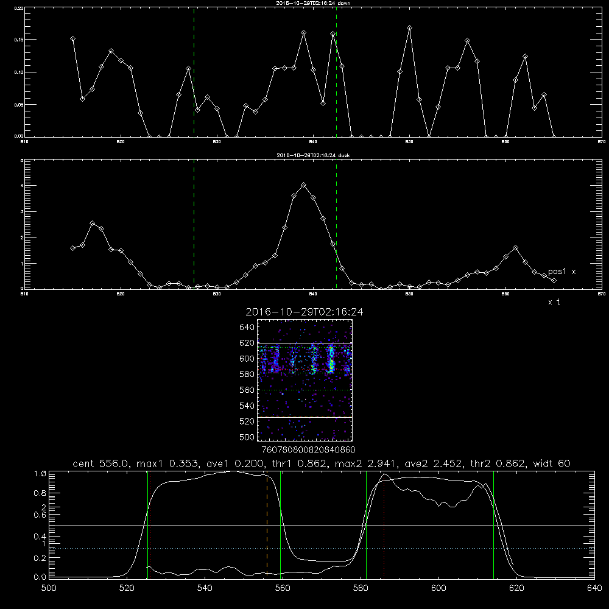Click the first diamond data point of the dawn curve
The width and height of the screenshot is (609, 609).
coord(72,39)
